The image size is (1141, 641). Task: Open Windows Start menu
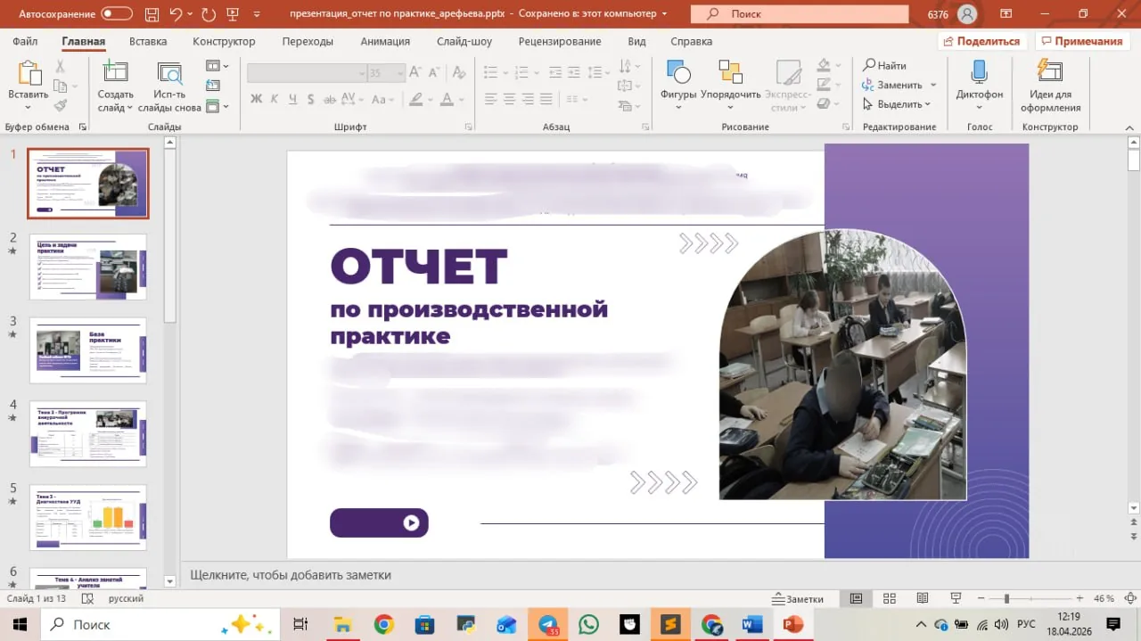click(x=20, y=625)
